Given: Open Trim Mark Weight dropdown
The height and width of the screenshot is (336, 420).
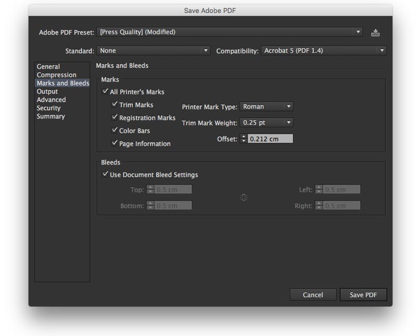Looking at the screenshot, I should click(x=266, y=123).
